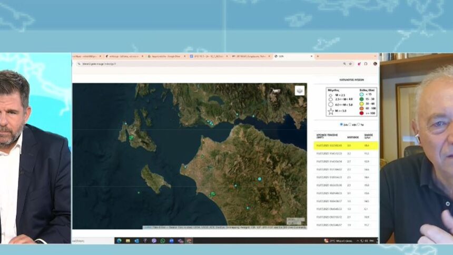The image size is (453, 255).
Task: Close the active seismic map tab
Action: pos(311,56)
